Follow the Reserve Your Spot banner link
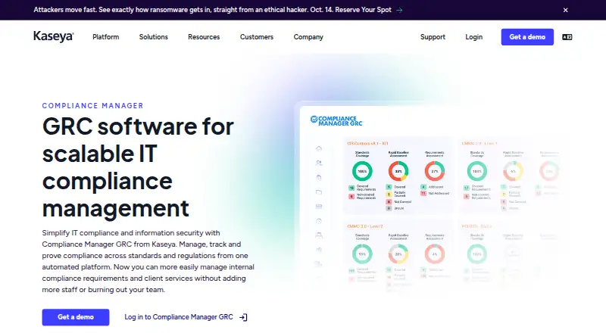 coord(363,10)
